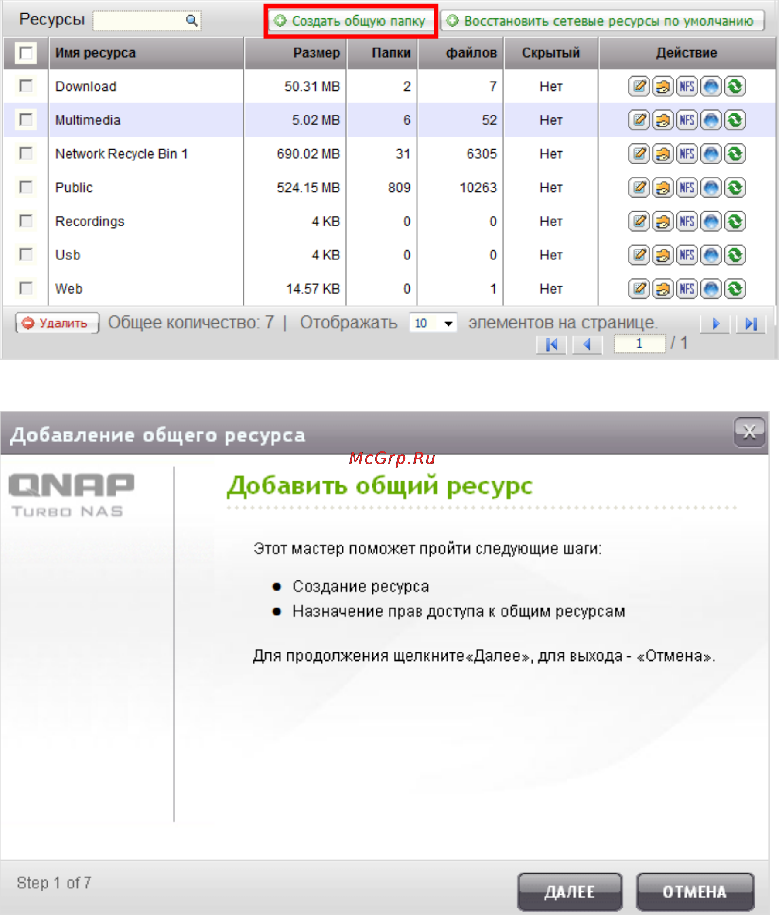Screen dimensions: 779x915
Task: Click Восстановить сетевые ресурсы по умолчанию button
Action: (602, 21)
